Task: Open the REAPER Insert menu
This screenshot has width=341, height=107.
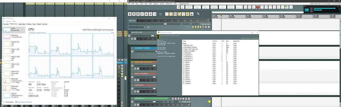Action: click(141, 4)
